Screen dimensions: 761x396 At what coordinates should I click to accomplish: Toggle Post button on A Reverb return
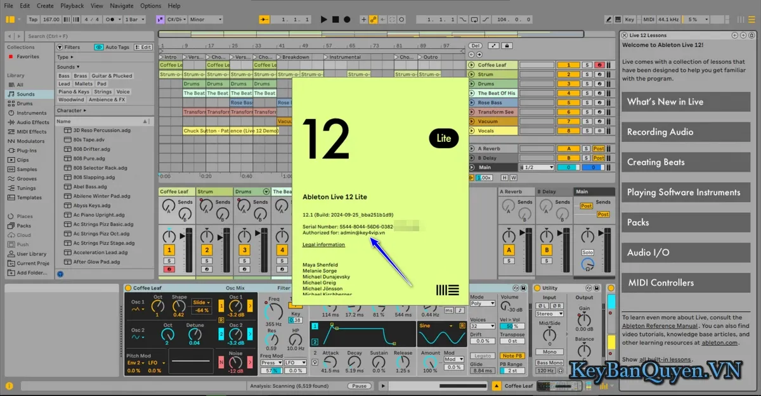599,149
